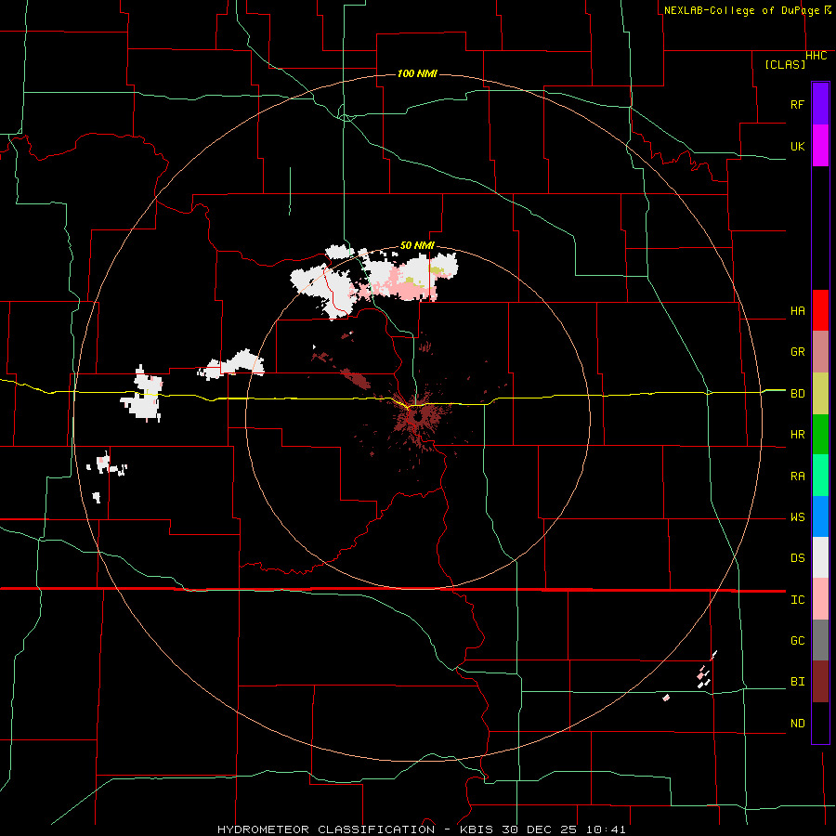Click the 50 NMI range ring label
The height and width of the screenshot is (836, 836).
(417, 246)
